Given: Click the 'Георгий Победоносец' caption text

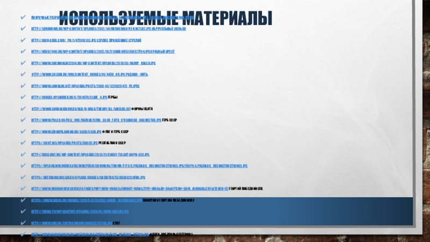Looking at the screenshot, I should coord(246,189).
